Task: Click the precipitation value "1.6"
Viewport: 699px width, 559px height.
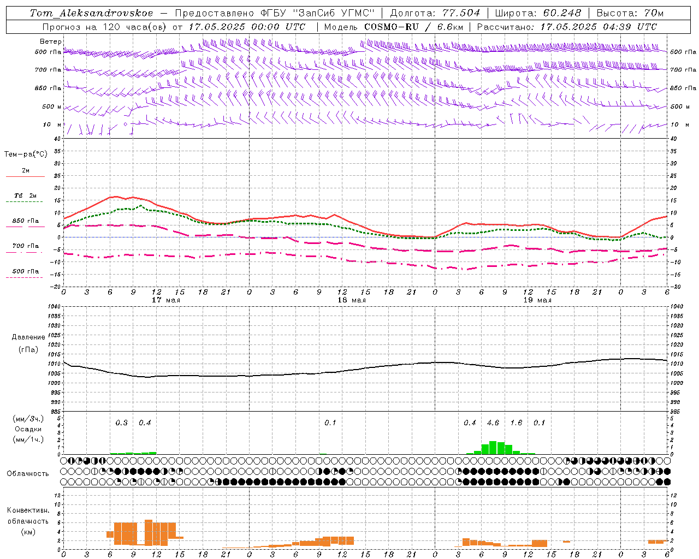Action: click(516, 423)
